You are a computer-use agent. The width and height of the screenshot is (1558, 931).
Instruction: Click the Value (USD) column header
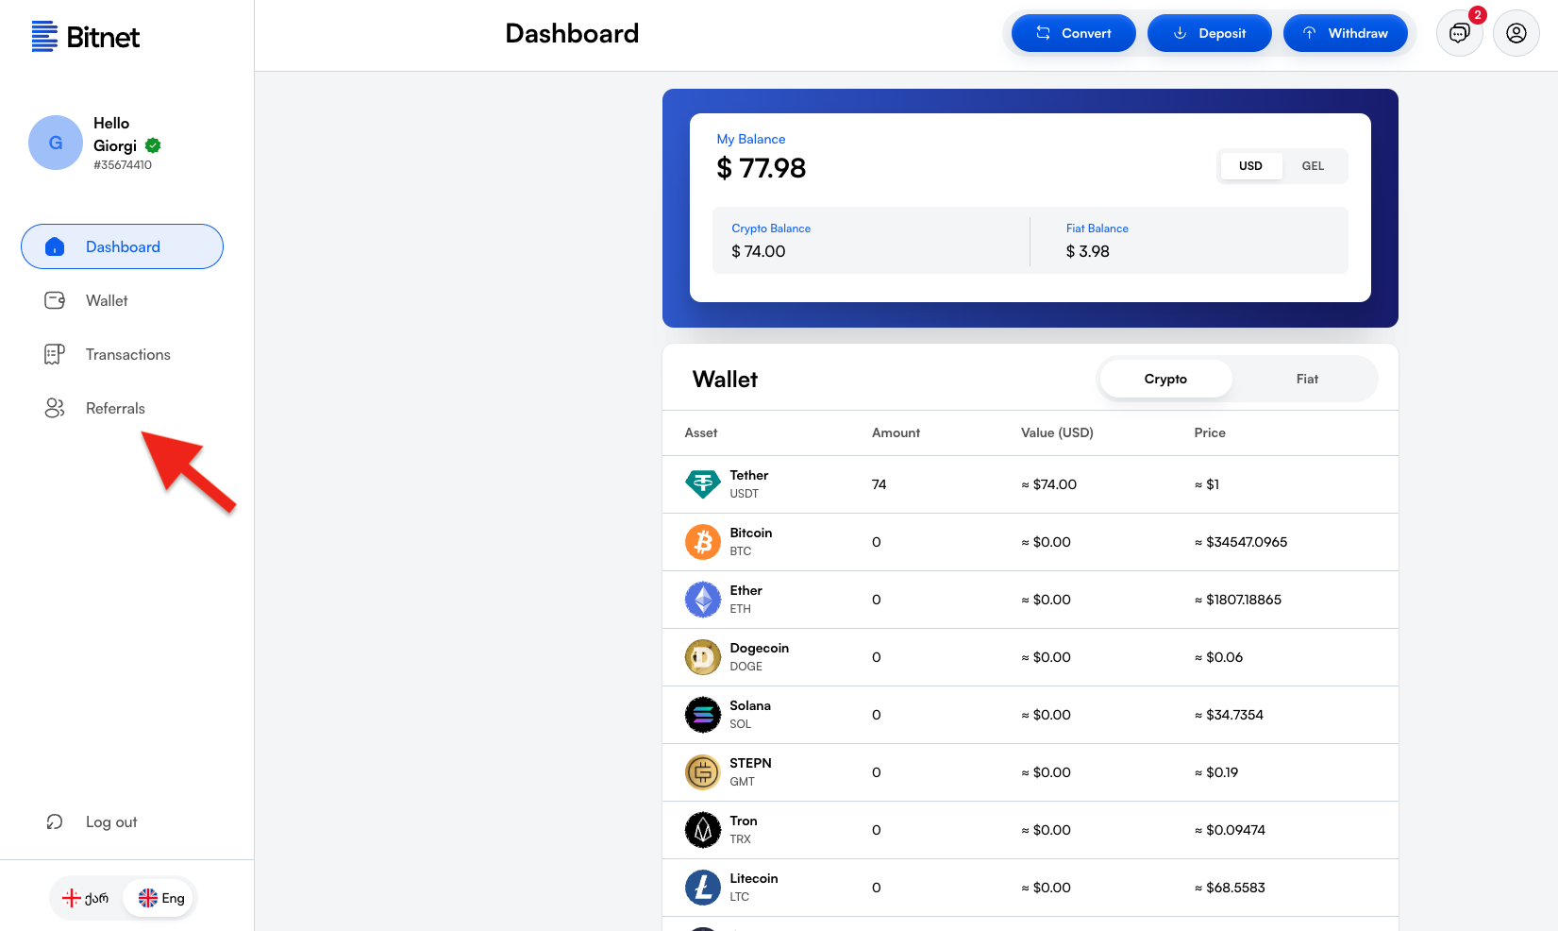(1057, 432)
